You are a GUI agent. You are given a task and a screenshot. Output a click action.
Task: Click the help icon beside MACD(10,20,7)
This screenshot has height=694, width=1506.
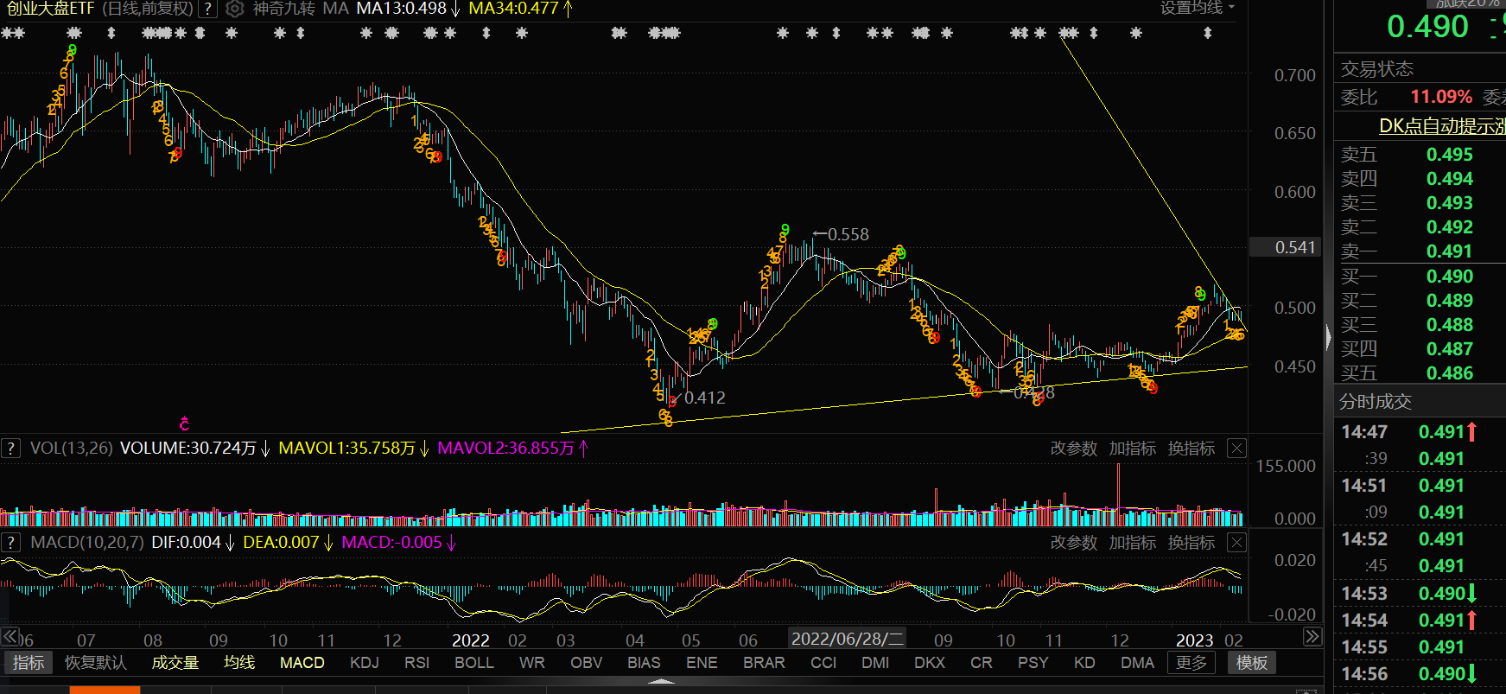point(11,543)
